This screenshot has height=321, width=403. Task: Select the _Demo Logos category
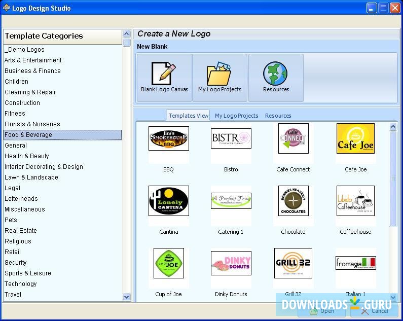click(62, 49)
